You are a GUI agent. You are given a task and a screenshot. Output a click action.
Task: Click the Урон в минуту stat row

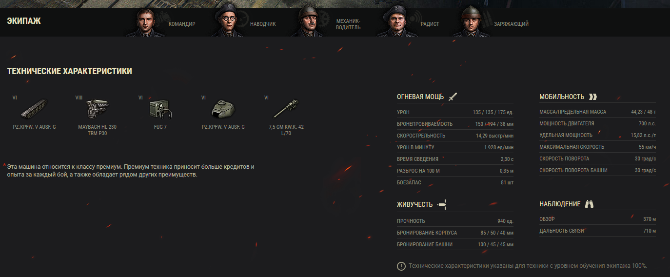455,147
